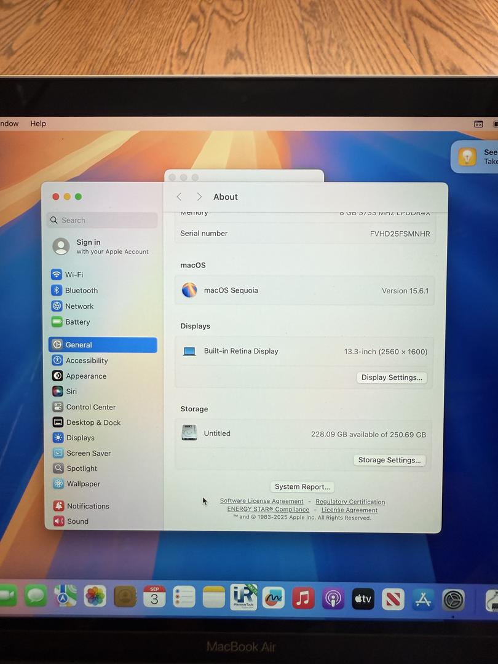Viewport: 498px width, 664px height.
Task: Click the Bluetooth icon in the sidebar
Action: click(x=57, y=290)
